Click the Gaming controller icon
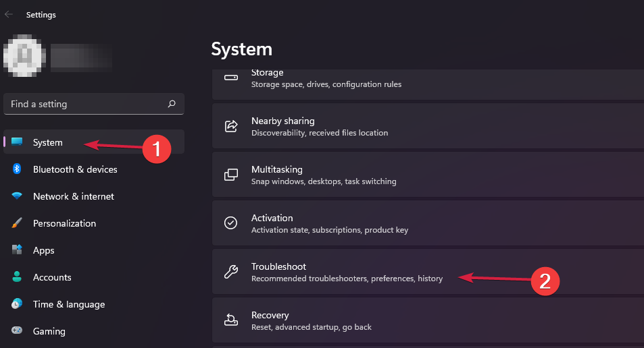The height and width of the screenshot is (348, 644). [x=18, y=331]
